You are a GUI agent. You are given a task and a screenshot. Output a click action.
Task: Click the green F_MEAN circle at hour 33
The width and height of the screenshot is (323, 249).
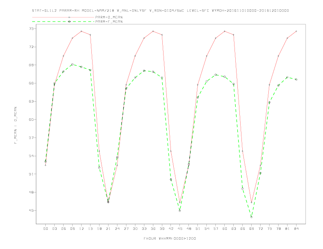(x=144, y=71)
